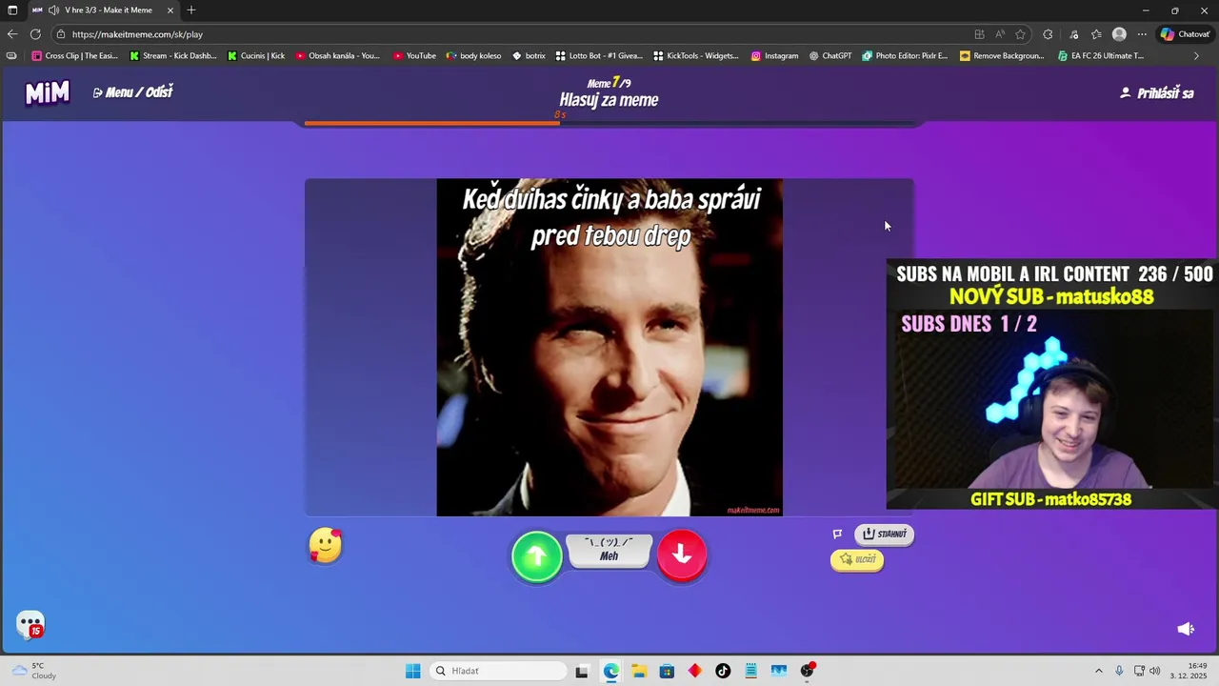1219x686 pixels.
Task: Save the meme with Uložiť button
Action: (x=857, y=559)
